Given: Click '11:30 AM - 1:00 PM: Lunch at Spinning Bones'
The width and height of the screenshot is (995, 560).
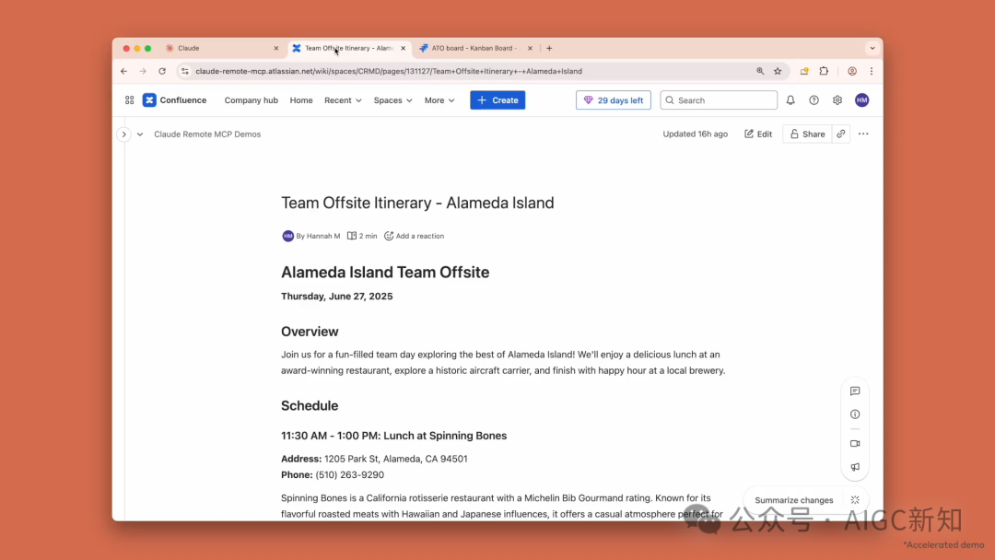Looking at the screenshot, I should tap(394, 436).
